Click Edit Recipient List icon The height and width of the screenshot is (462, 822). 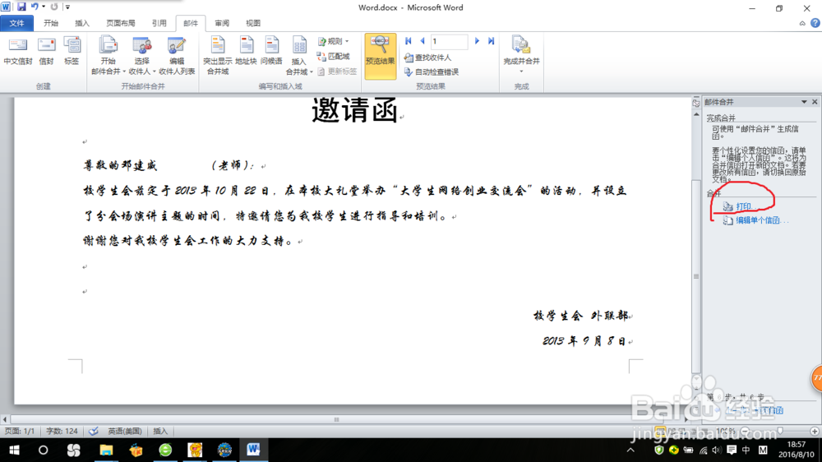tap(177, 56)
